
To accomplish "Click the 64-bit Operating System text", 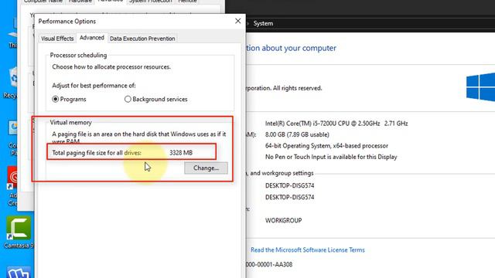I will (326, 146).
